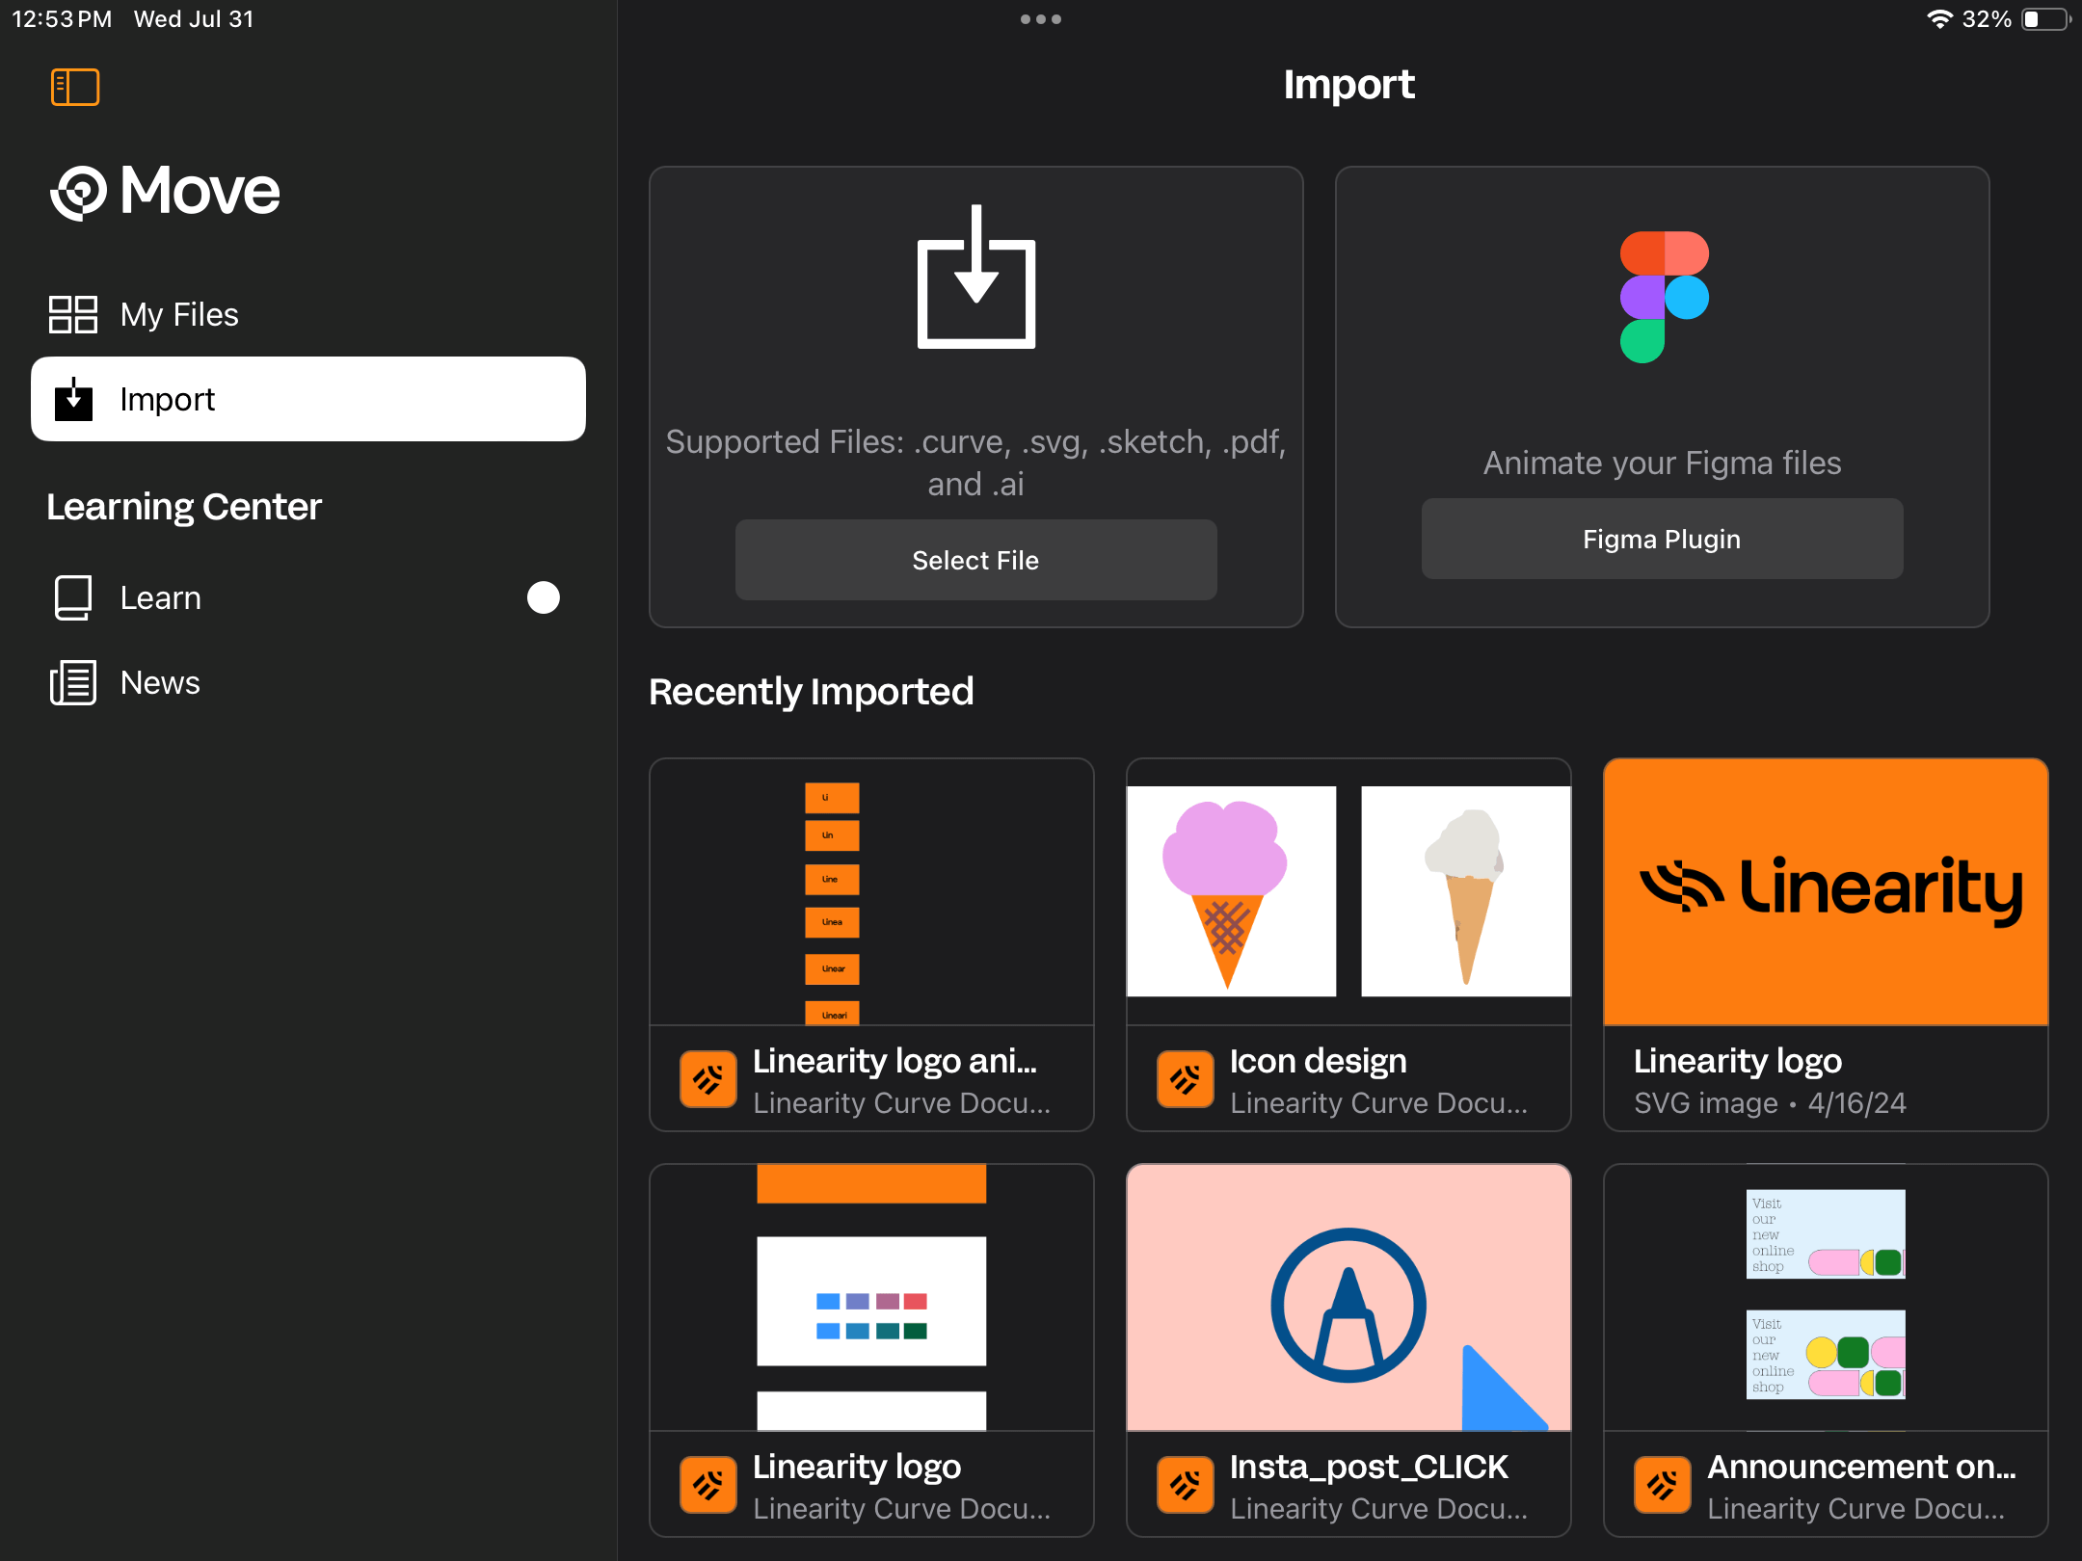This screenshot has height=1561, width=2082.
Task: Tap the Wi-Fi status icon
Action: click(1939, 19)
